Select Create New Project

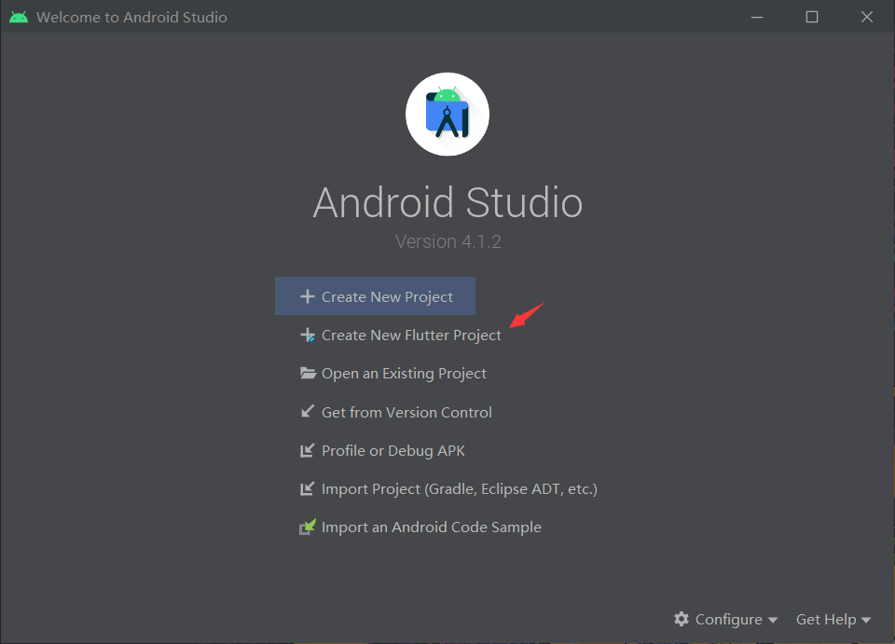point(375,296)
